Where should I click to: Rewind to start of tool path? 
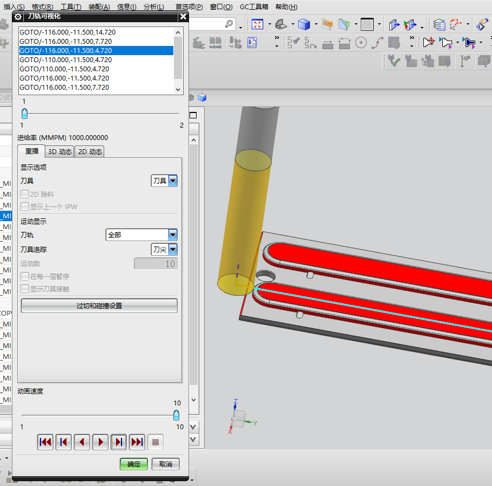tap(45, 442)
